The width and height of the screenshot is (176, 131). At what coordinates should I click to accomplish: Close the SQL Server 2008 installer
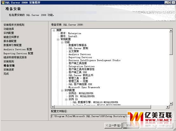pyautogui.click(x=173, y=3)
